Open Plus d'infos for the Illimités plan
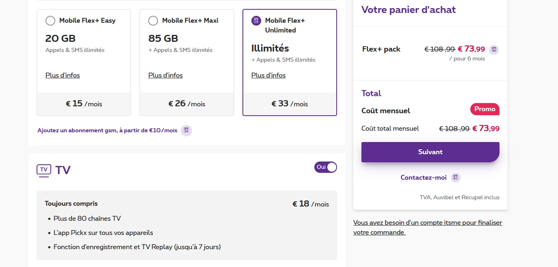This screenshot has height=267, width=558. (268, 75)
